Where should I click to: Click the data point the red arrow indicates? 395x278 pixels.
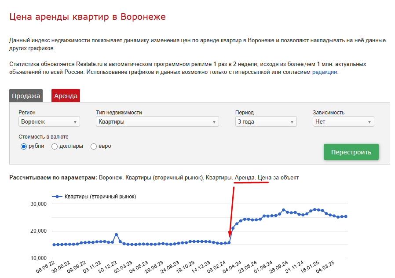pos(229,243)
